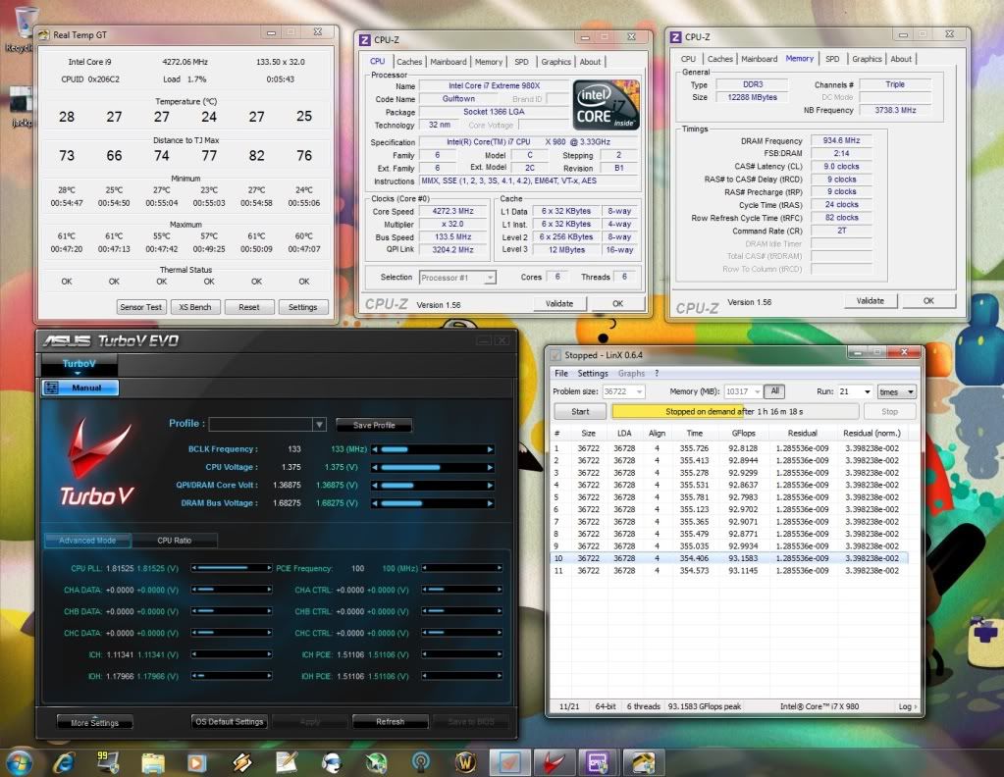Click Validate in CPU-Z Memory window
Image resolution: width=1004 pixels, height=777 pixels.
click(870, 301)
